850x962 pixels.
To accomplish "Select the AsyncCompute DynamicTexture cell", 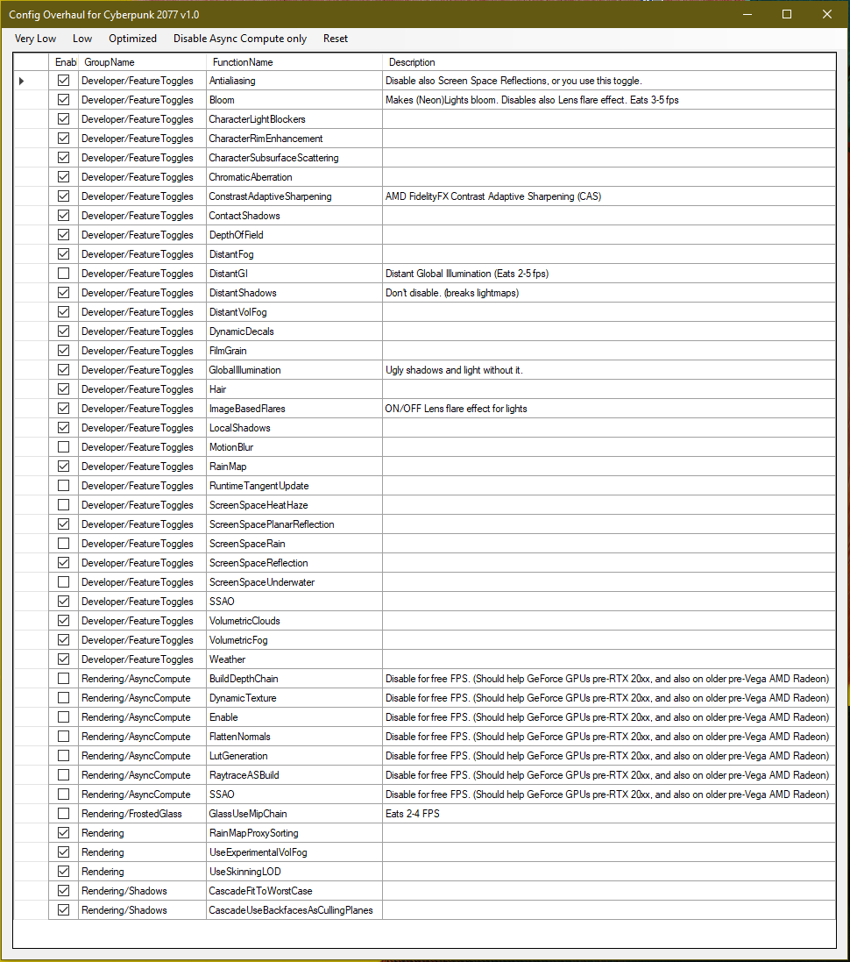I will tap(294, 697).
